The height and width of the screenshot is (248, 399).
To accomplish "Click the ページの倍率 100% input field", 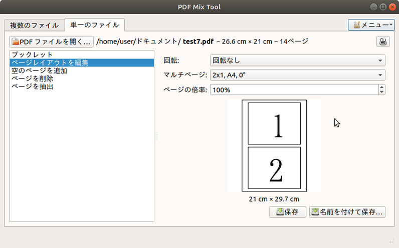I will click(294, 89).
